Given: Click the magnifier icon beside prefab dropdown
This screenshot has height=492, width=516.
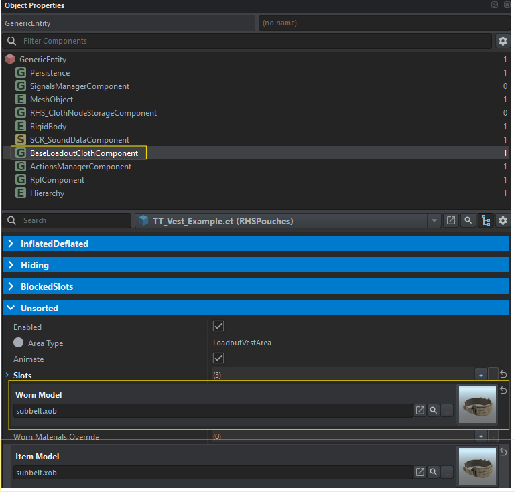Looking at the screenshot, I should point(468,220).
